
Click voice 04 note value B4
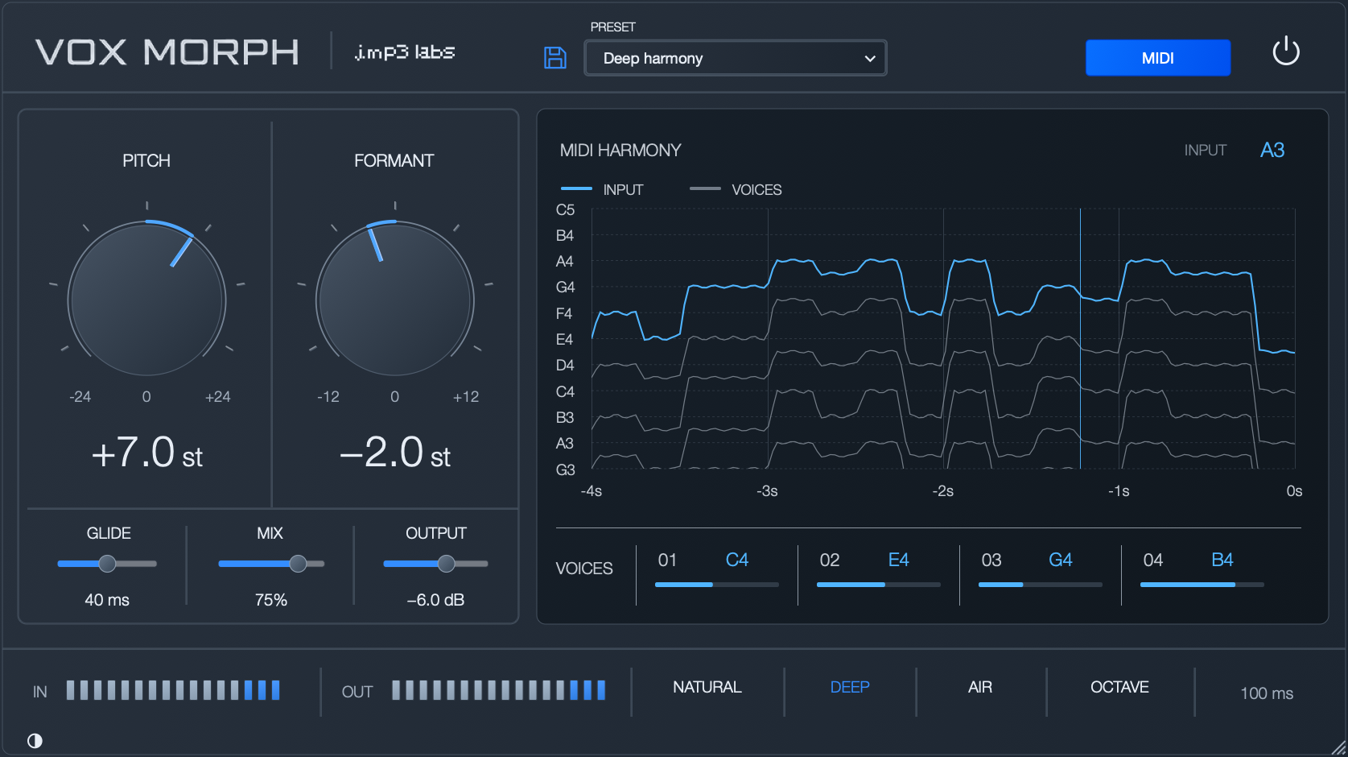tap(1222, 560)
